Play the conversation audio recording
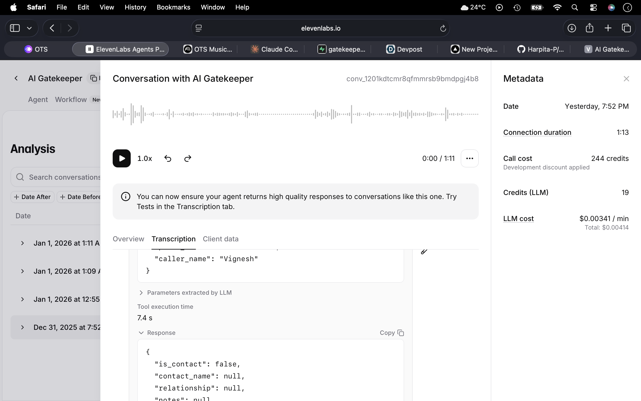Image resolution: width=641 pixels, height=401 pixels. click(x=122, y=158)
